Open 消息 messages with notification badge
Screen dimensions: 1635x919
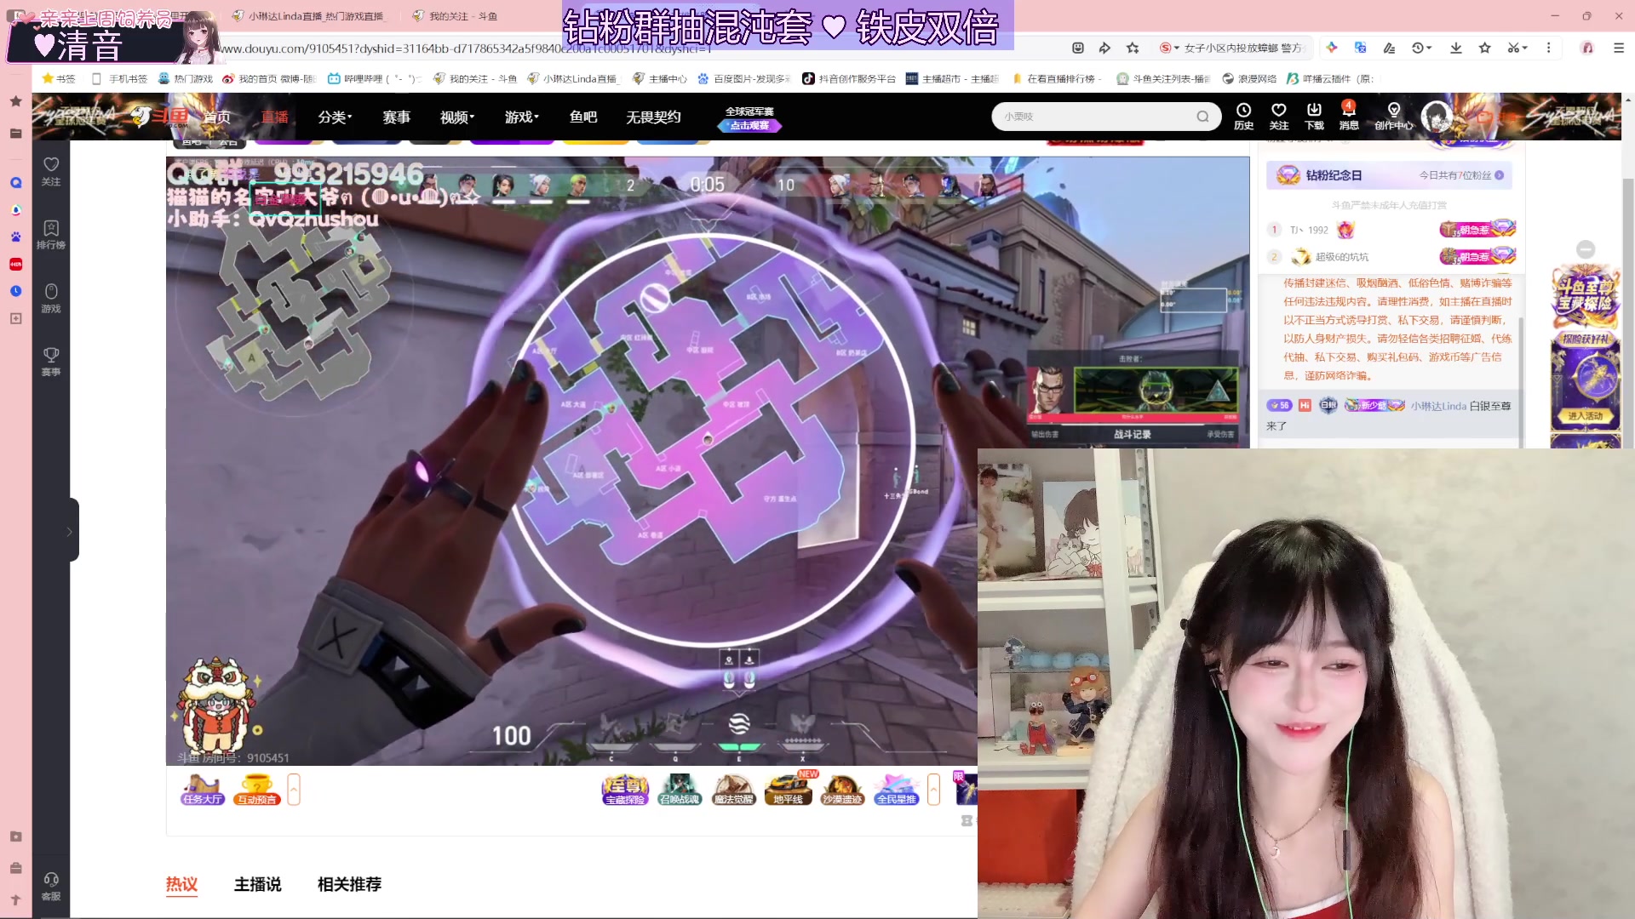pos(1349,117)
